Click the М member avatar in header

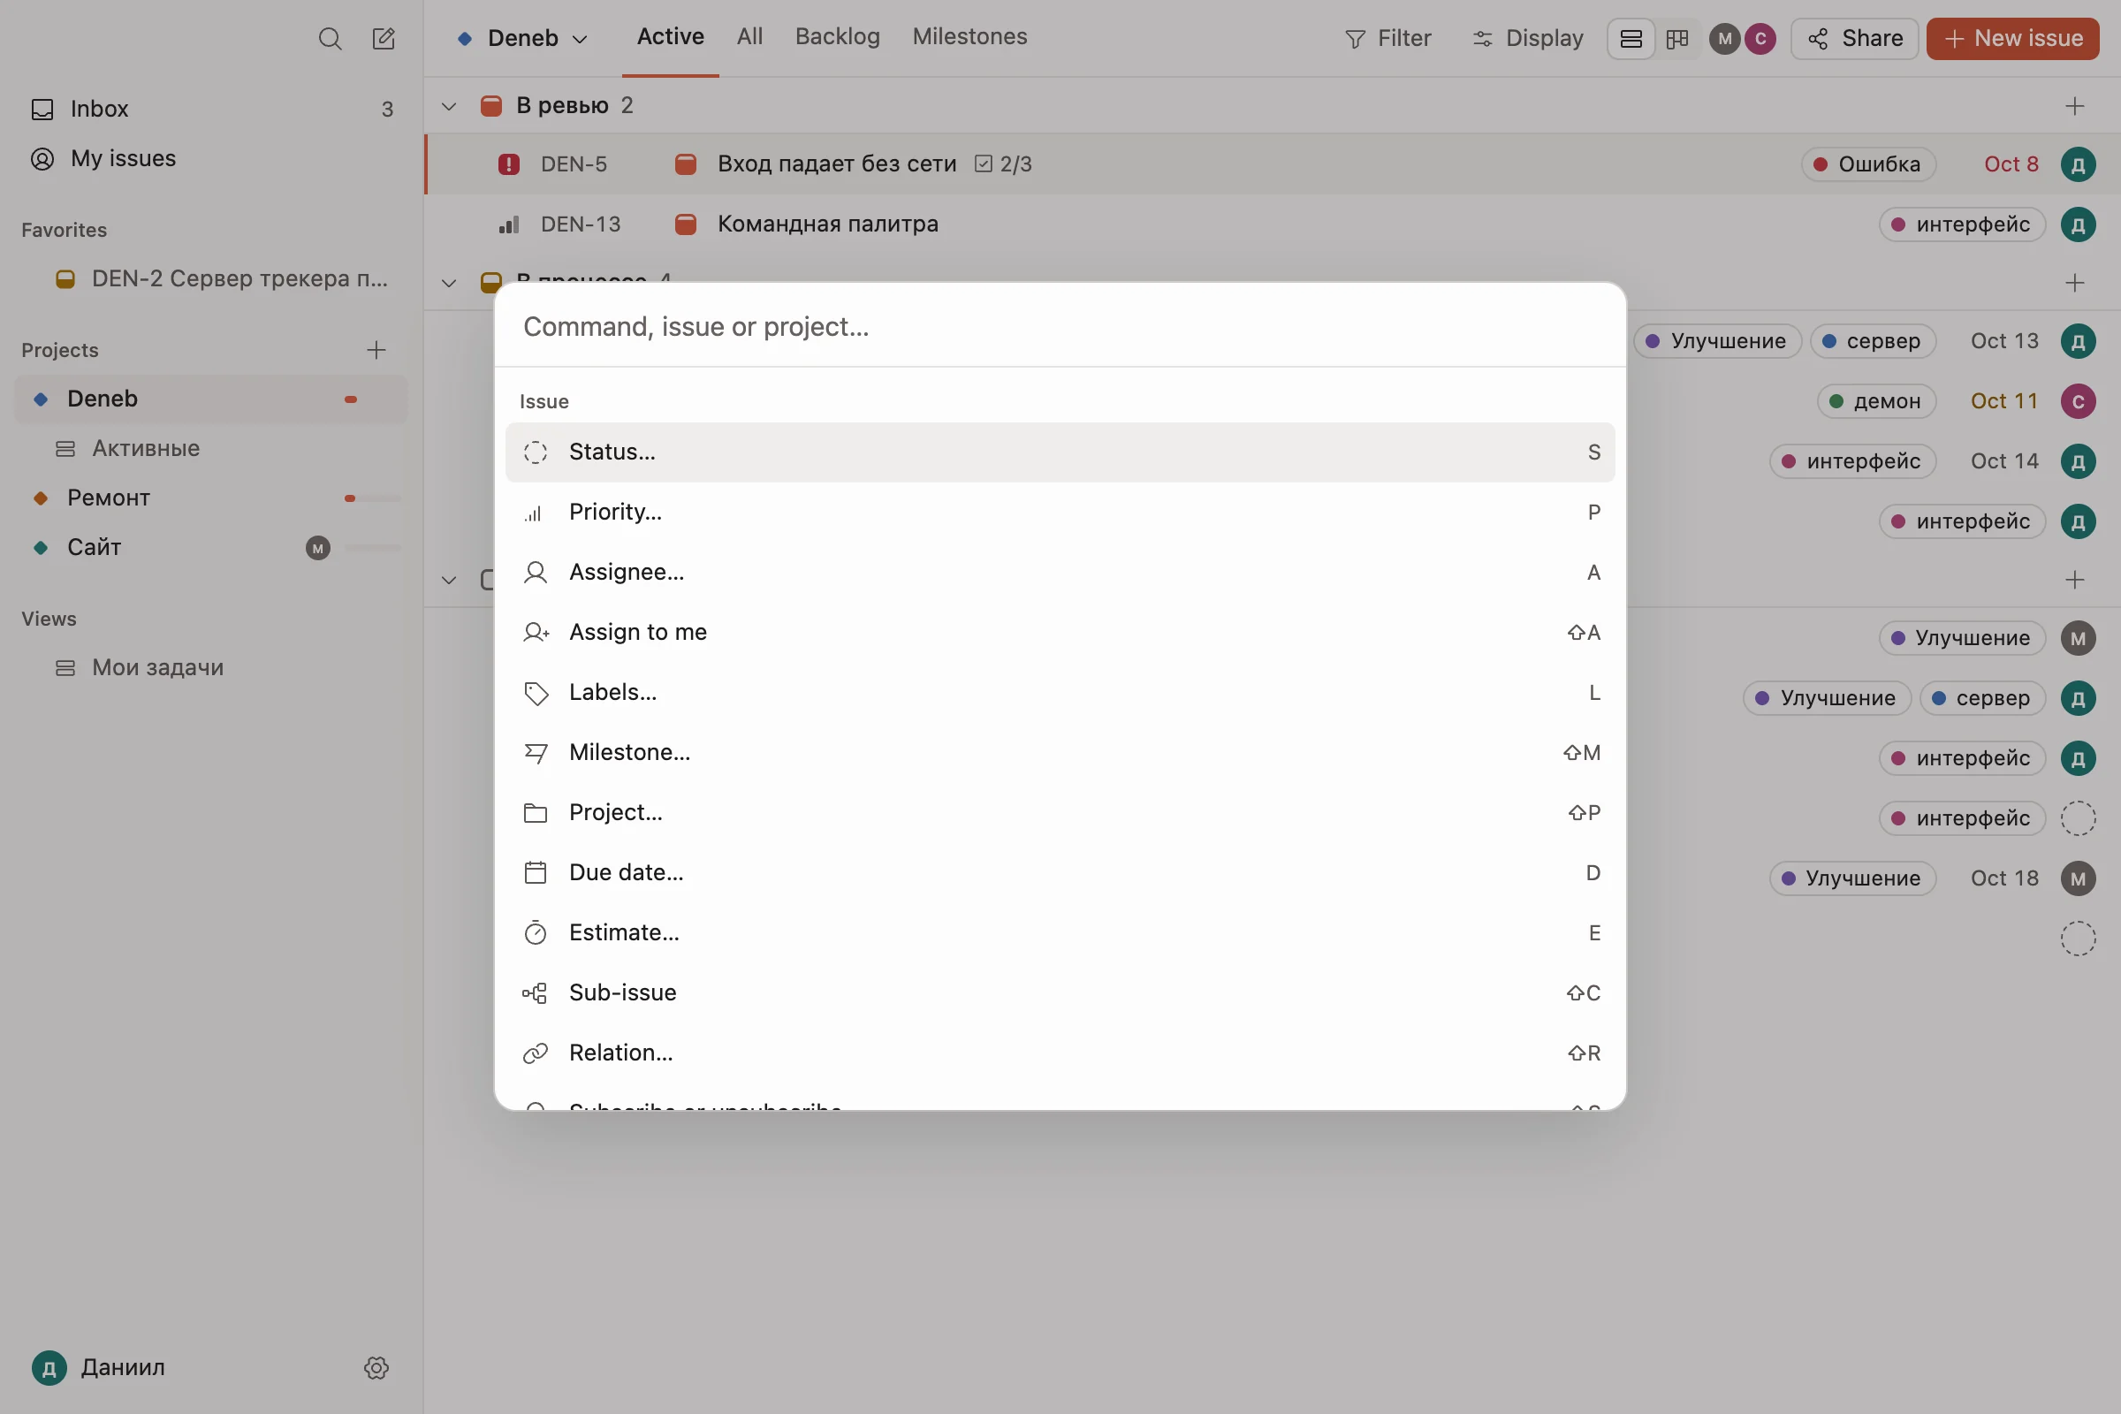(1724, 39)
